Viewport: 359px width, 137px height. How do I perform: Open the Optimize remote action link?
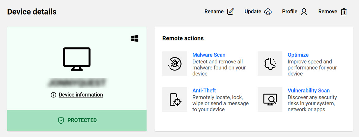(x=298, y=55)
